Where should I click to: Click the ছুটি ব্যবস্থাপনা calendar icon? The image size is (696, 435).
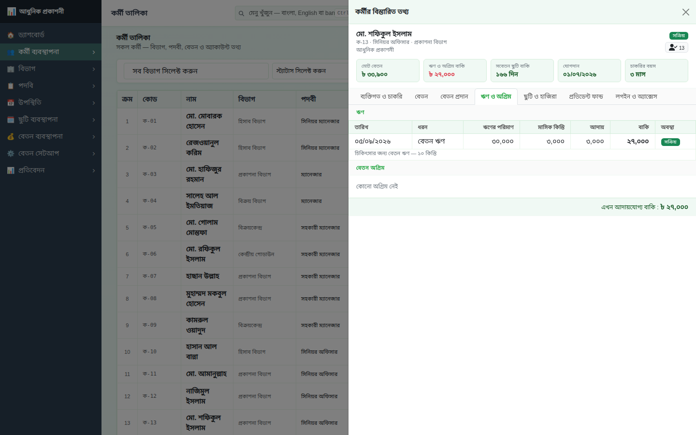click(x=11, y=120)
